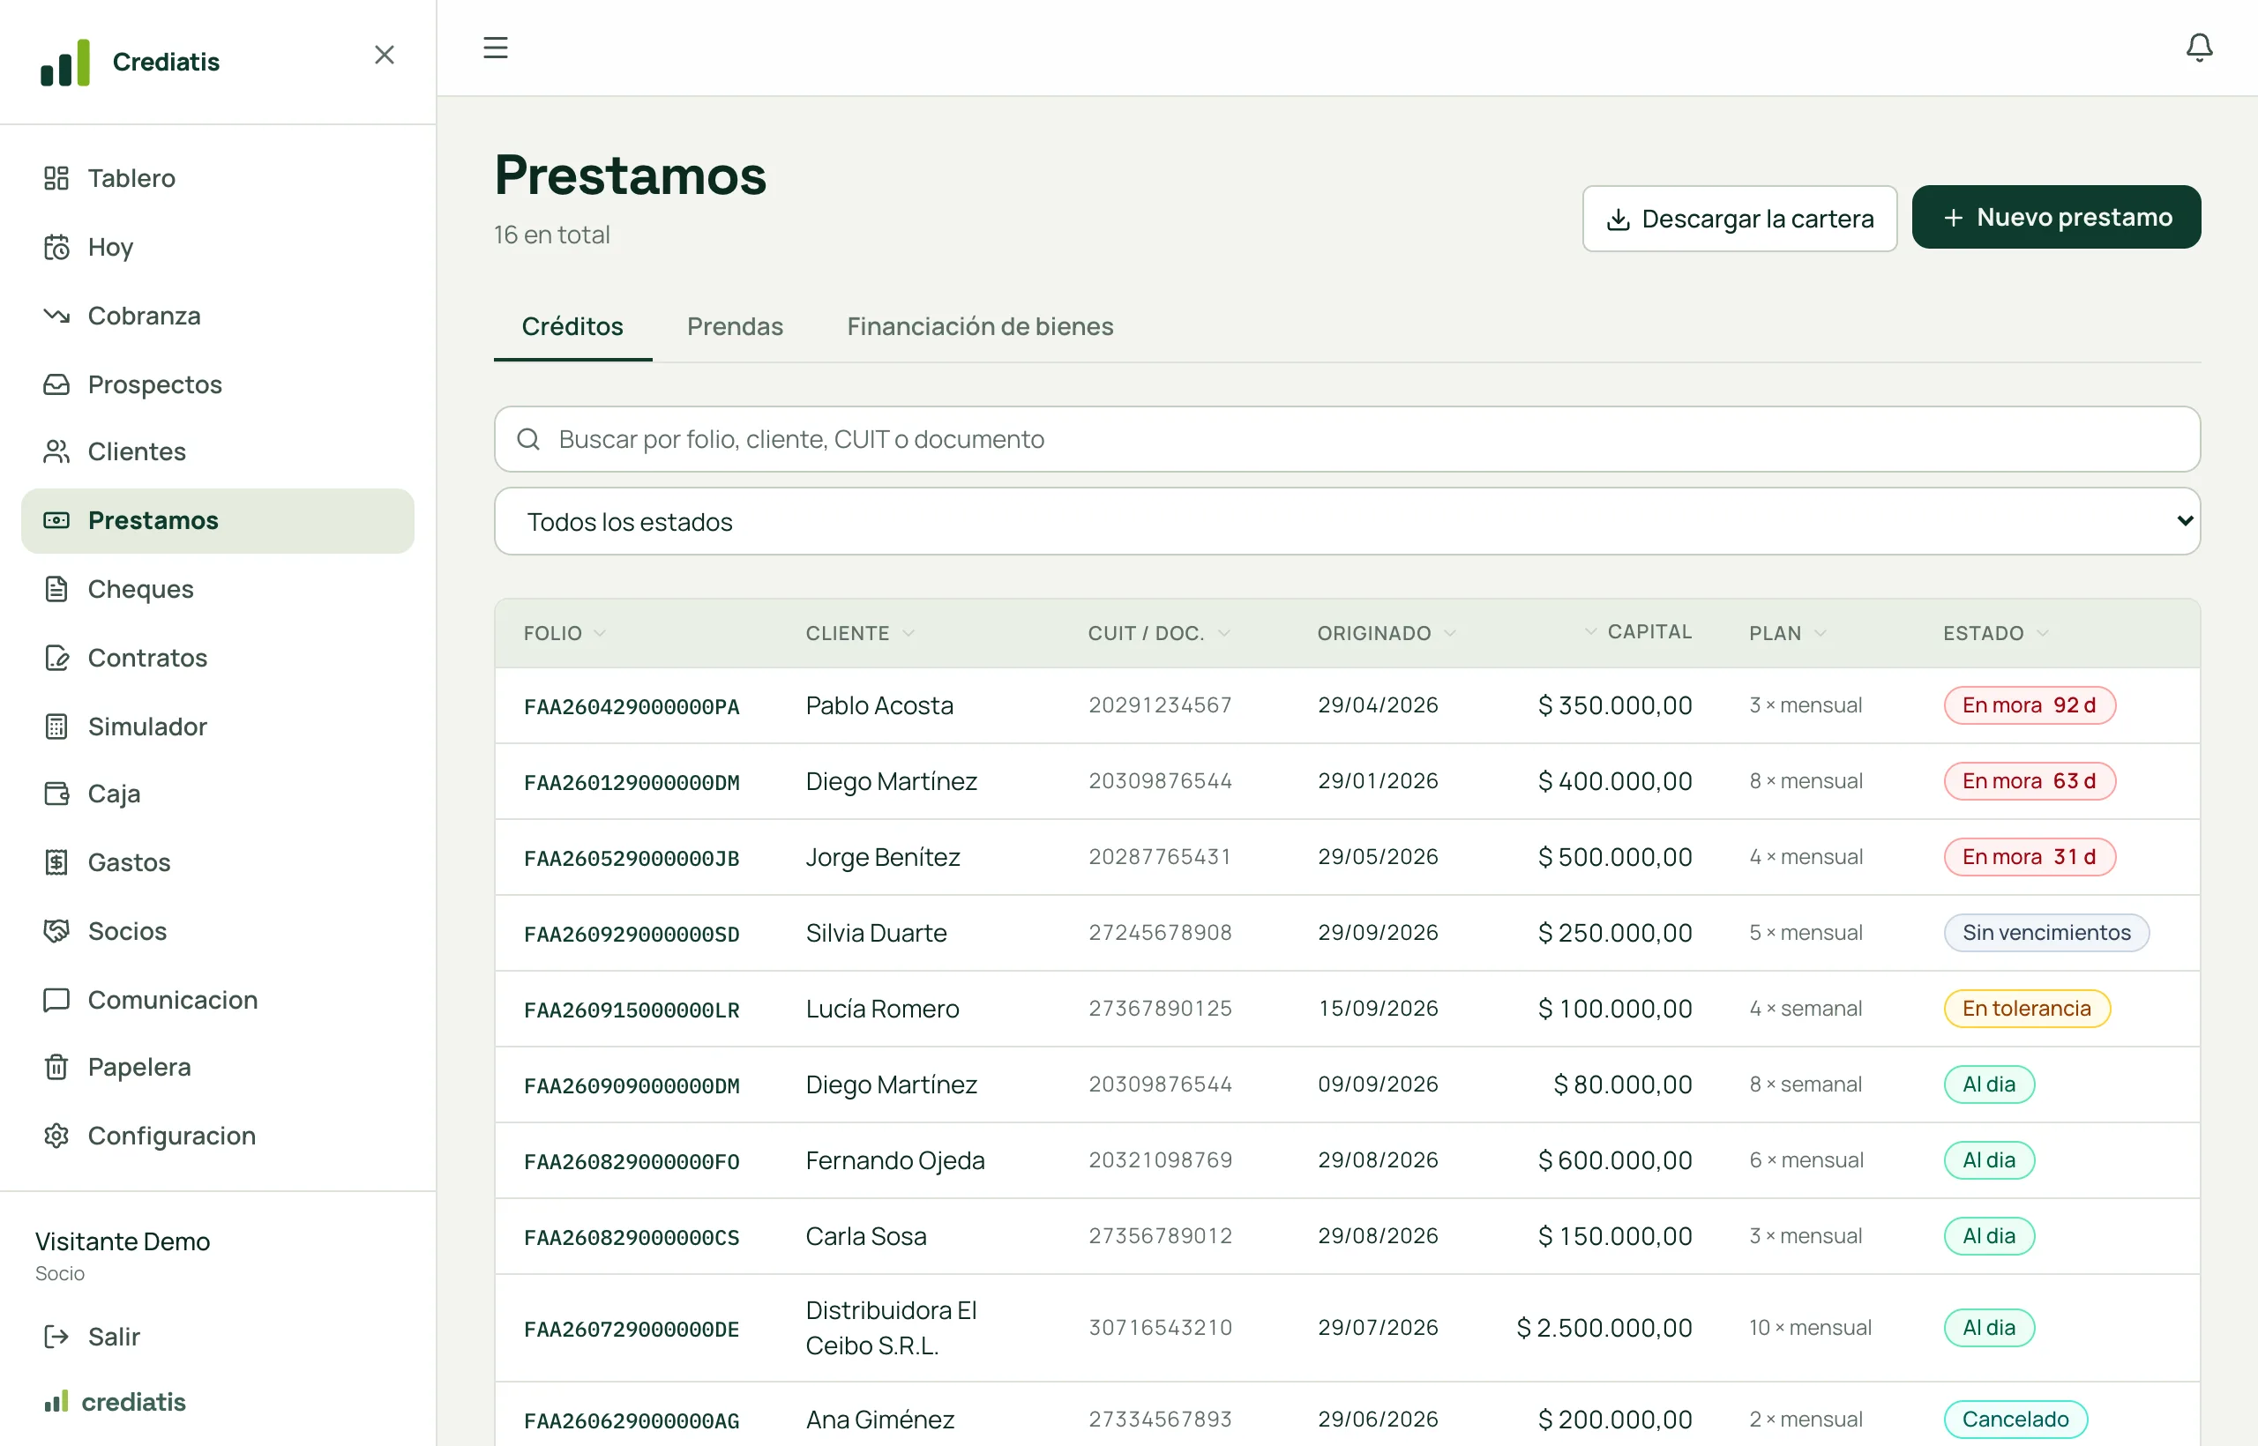
Task: Open the Simulador calculator icon
Action: point(56,726)
